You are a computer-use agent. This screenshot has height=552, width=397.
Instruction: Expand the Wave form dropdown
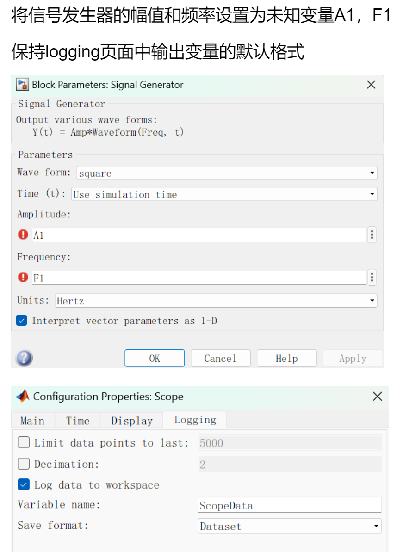[x=227, y=173]
